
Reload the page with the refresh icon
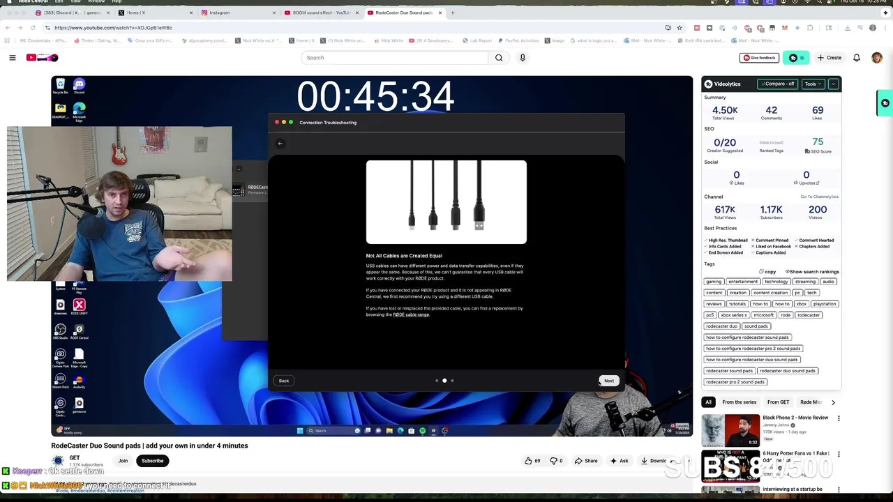pyautogui.click(x=32, y=27)
